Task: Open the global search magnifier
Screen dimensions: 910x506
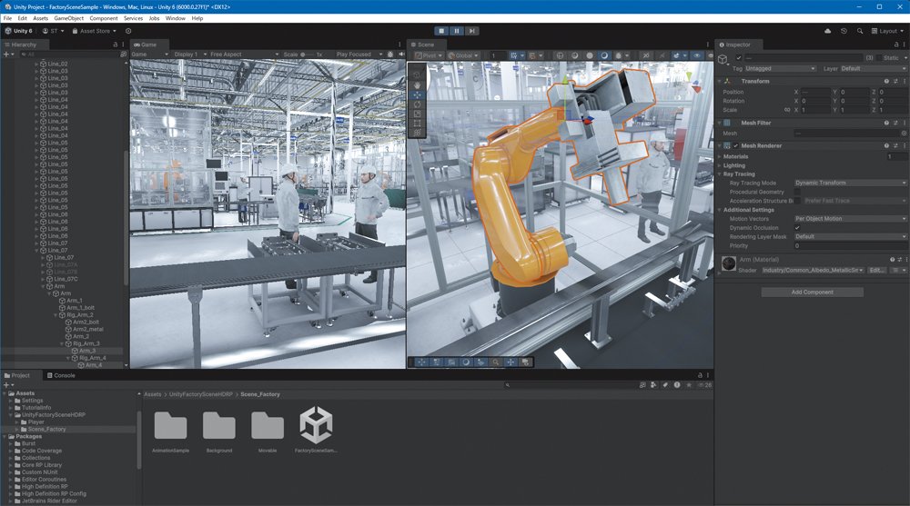Action: [x=860, y=31]
